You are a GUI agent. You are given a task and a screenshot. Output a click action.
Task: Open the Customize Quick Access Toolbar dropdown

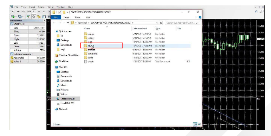67,12
